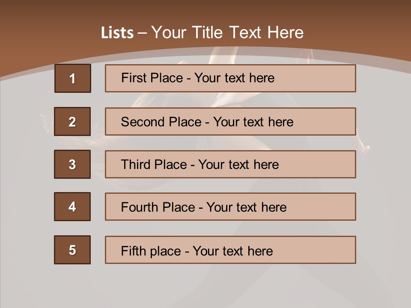Click the bold word Lists in title
This screenshot has height=308, width=411.
[x=117, y=33]
